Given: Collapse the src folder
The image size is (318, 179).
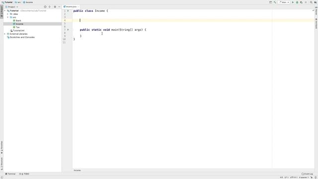Looking at the screenshot, I should [x=8, y=17].
